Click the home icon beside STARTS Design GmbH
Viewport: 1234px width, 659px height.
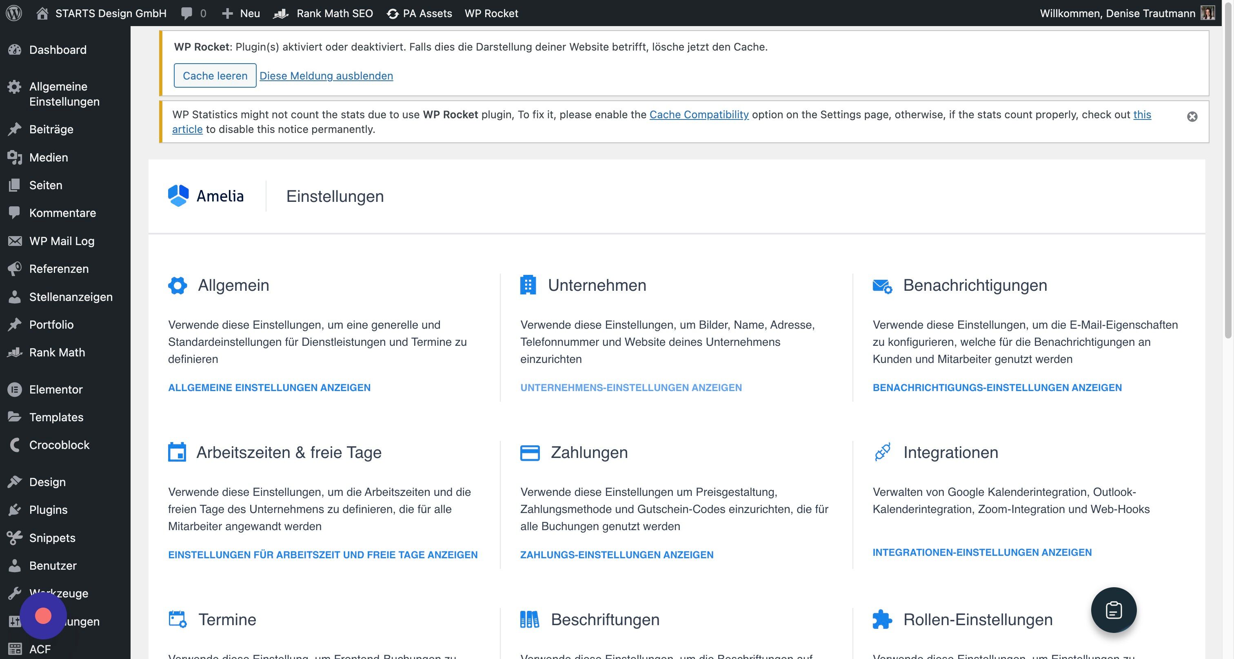pos(42,13)
